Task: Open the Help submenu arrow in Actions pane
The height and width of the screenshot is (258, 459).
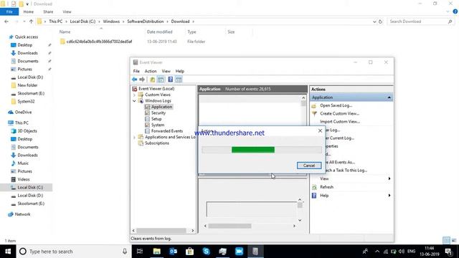Action: coord(389,196)
